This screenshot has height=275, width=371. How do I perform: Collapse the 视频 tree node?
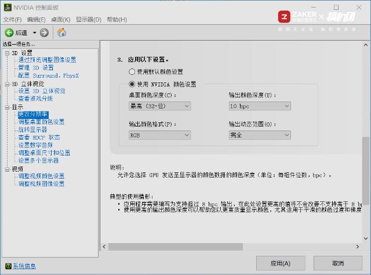click(x=8, y=169)
